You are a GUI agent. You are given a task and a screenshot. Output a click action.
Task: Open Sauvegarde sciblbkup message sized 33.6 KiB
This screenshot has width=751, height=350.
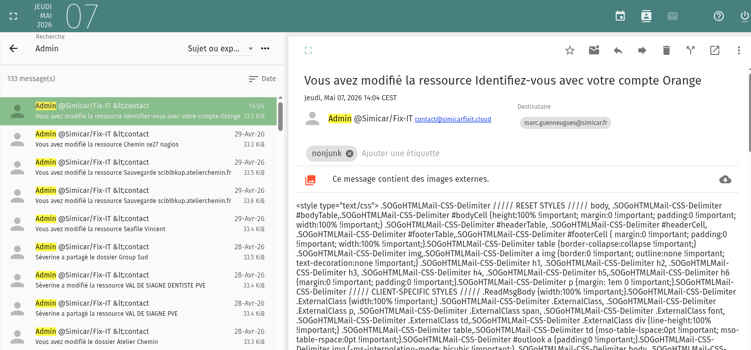[138, 196]
